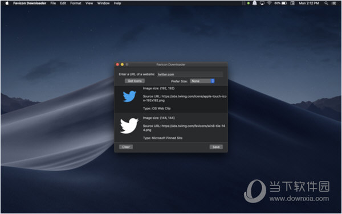342x214 pixels.
Task: Select the white Twitter bird icon thumbnail
Action: click(x=129, y=126)
